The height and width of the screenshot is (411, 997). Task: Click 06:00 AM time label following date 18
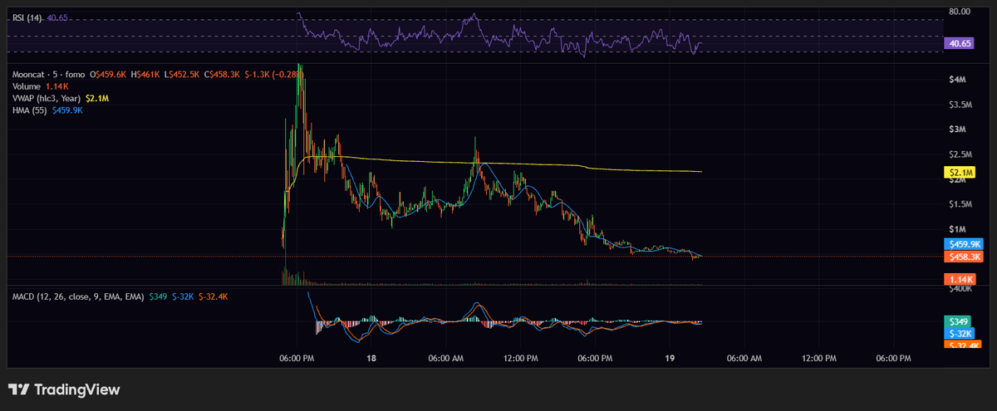445,359
